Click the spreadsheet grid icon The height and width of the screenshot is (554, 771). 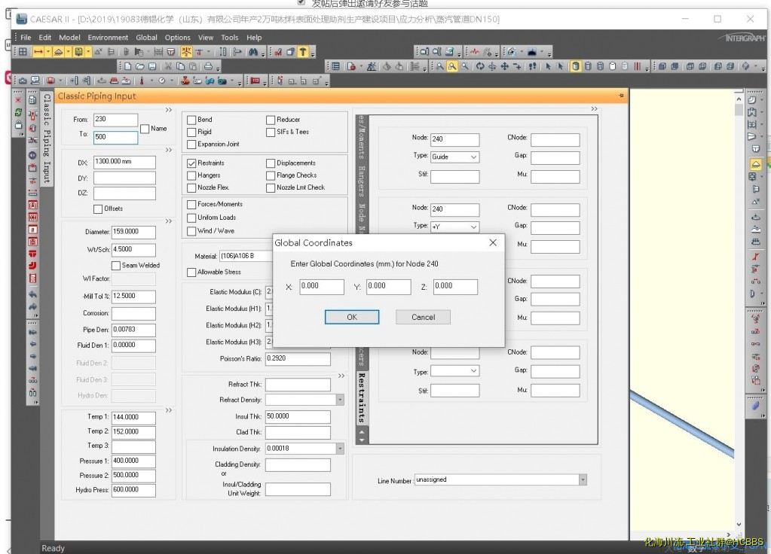pyautogui.click(x=23, y=52)
